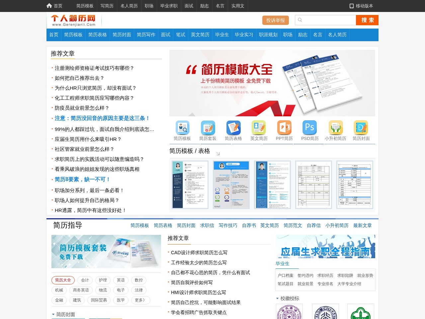Image resolution: width=425 pixels, height=319 pixels.
Task: Open the 简历套装 icon
Action: click(x=208, y=127)
